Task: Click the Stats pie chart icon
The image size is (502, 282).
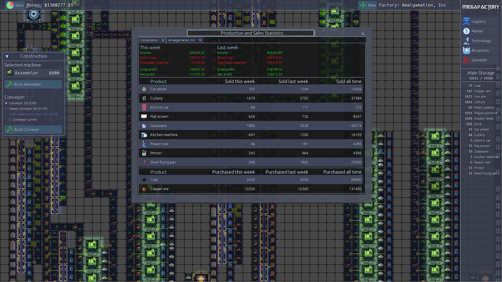Action: click(x=10, y=5)
